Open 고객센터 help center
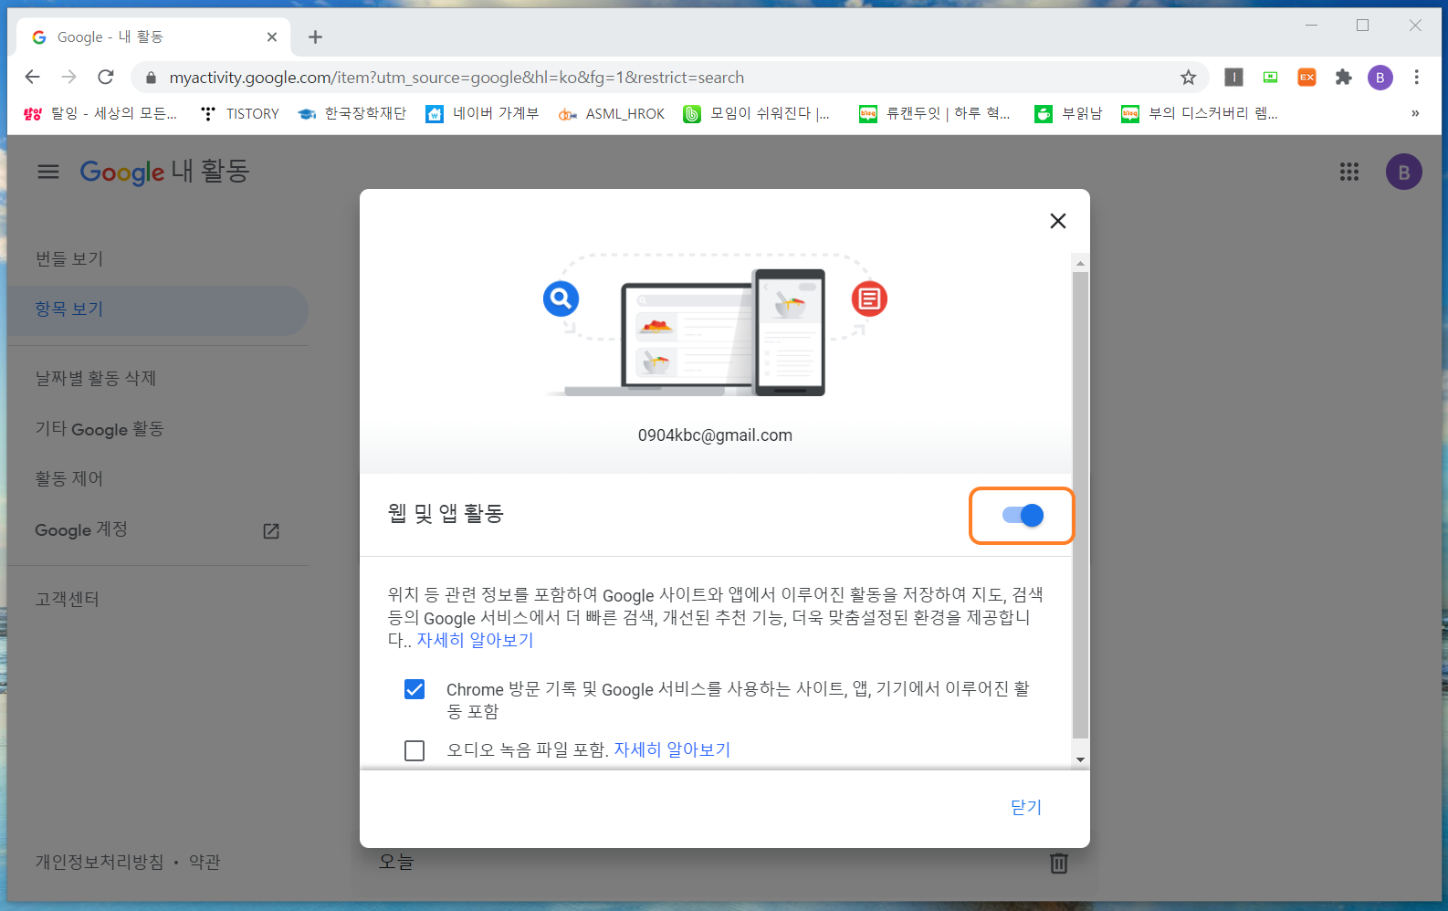This screenshot has height=911, width=1448. point(67,600)
